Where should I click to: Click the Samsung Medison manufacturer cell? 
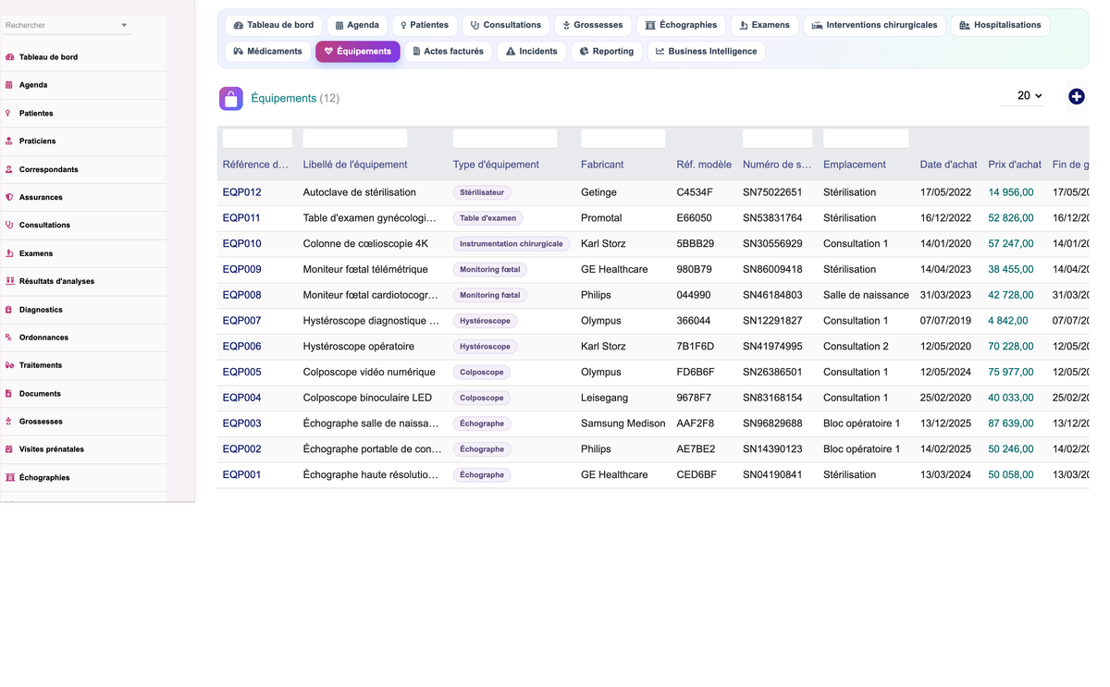[623, 423]
